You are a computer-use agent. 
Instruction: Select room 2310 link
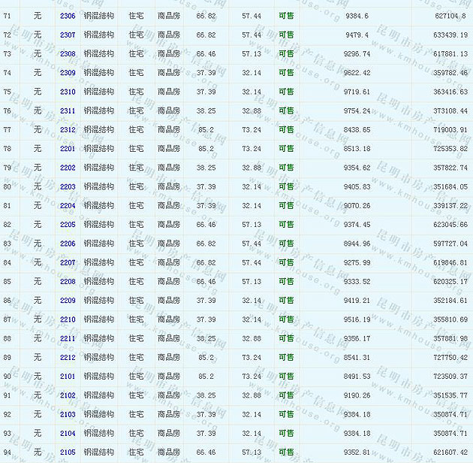pyautogui.click(x=68, y=92)
